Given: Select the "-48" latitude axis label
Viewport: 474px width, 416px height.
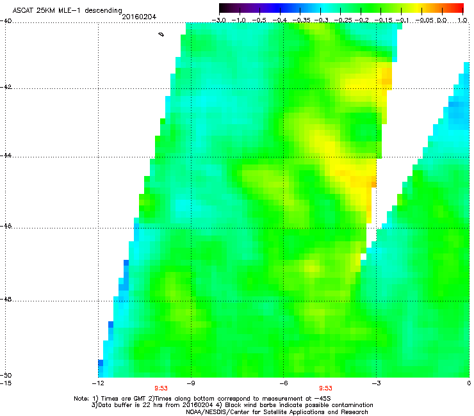Looking at the screenshot, I should click(x=6, y=299).
